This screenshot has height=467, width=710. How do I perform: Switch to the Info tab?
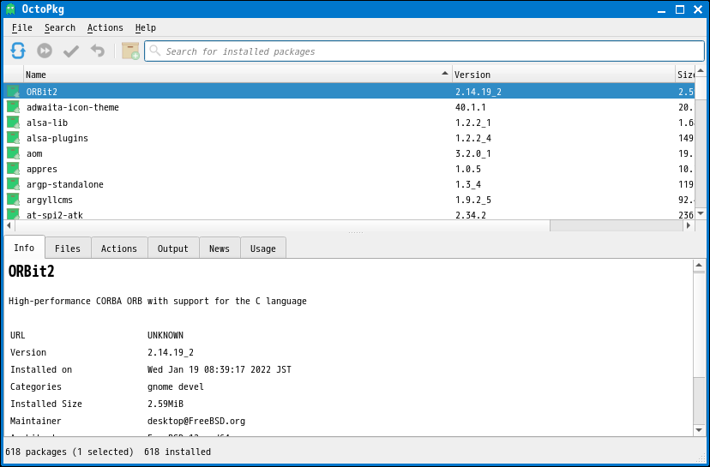click(x=24, y=248)
